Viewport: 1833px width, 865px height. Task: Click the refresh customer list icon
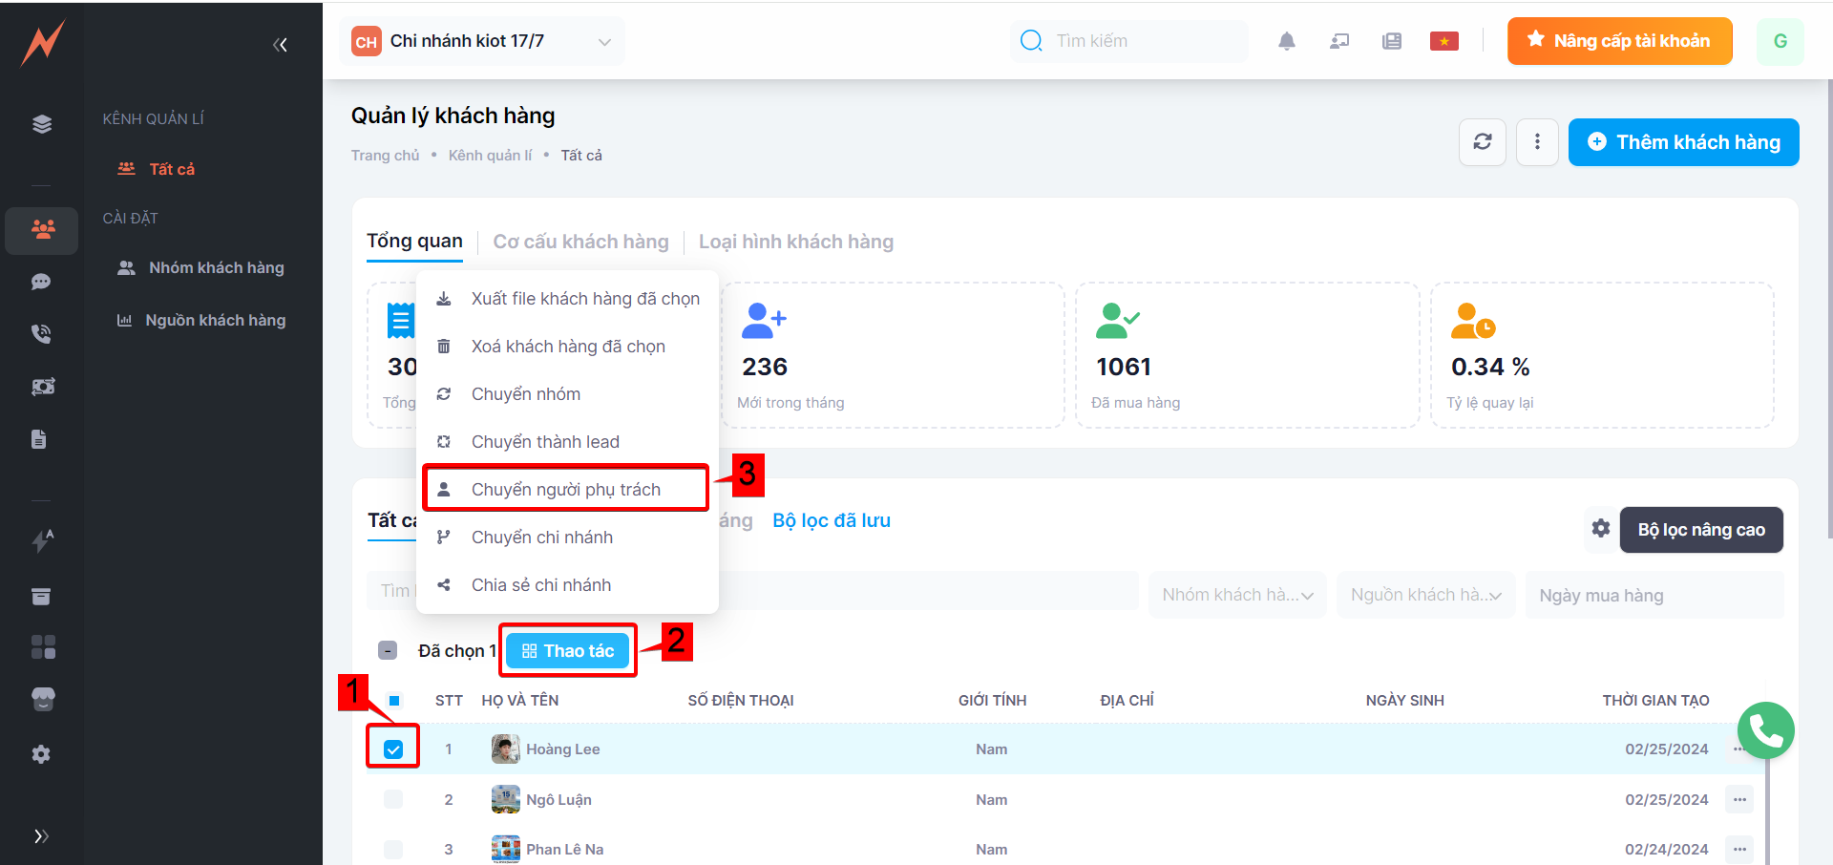point(1482,142)
